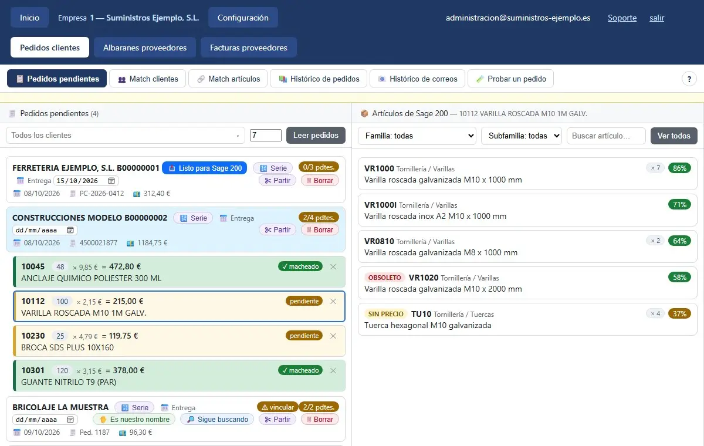
Task: Select obsolete article VR1020
Action: [x=527, y=283]
